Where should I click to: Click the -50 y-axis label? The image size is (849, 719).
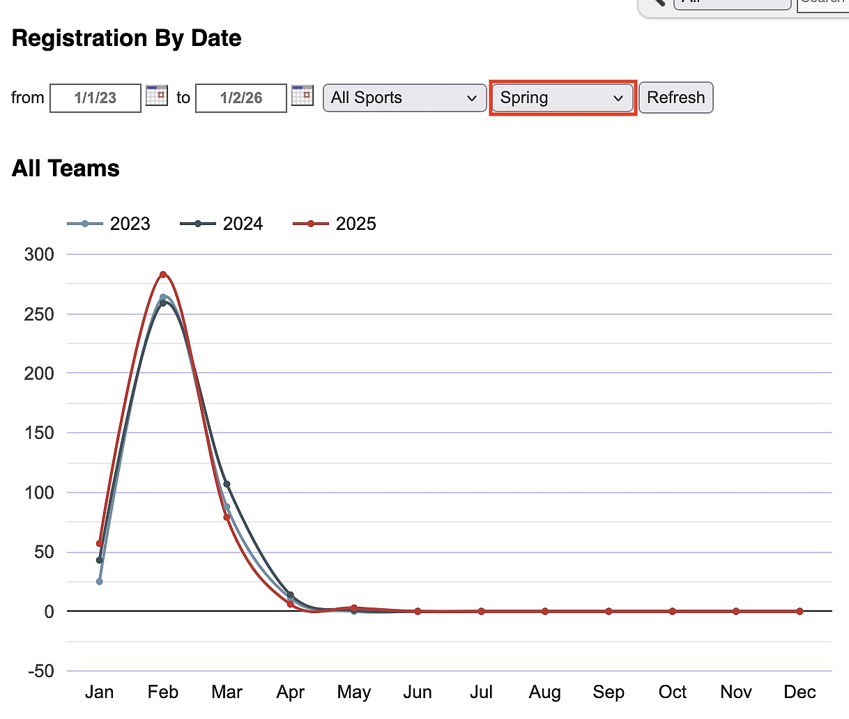click(40, 671)
